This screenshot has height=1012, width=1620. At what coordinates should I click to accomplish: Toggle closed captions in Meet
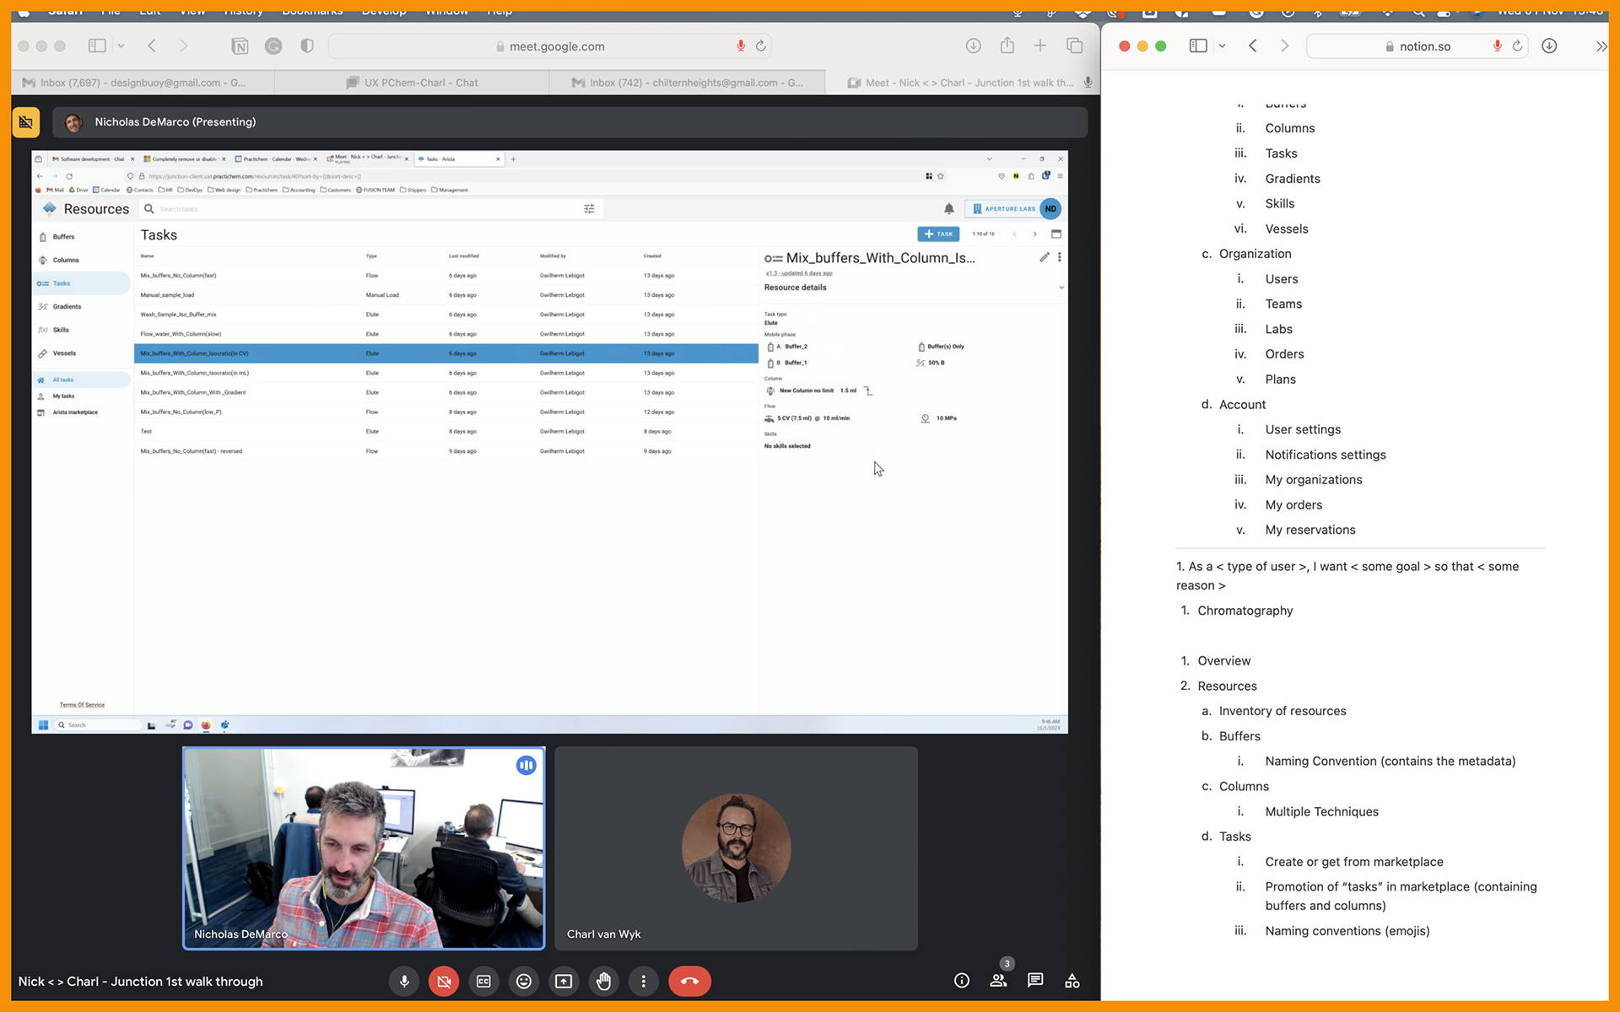[x=483, y=981]
